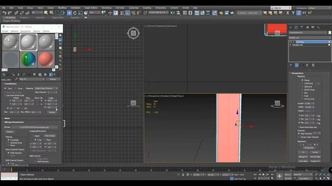Redo action with the toolbar arrow
The height and width of the screenshot is (186, 332).
pyautogui.click(x=10, y=13)
